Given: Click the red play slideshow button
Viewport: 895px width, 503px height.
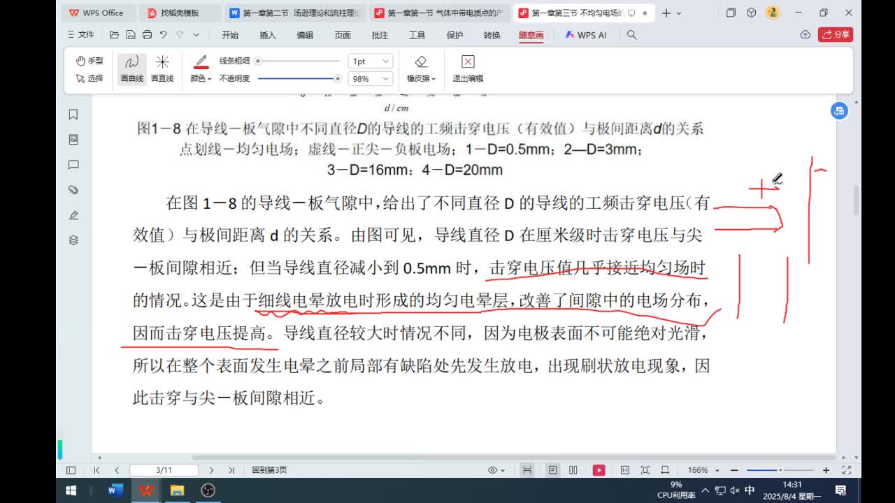Looking at the screenshot, I should pos(599,470).
